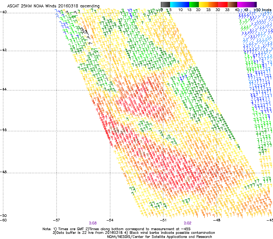Viewport: 273px width, 239px height.
Task: Click the NOAA/NESDIS credit line
Action: pyautogui.click(x=159, y=237)
